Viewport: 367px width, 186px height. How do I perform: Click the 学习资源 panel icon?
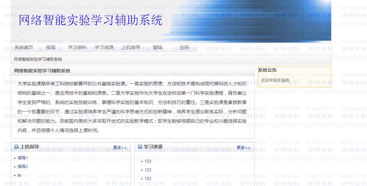[140, 147]
